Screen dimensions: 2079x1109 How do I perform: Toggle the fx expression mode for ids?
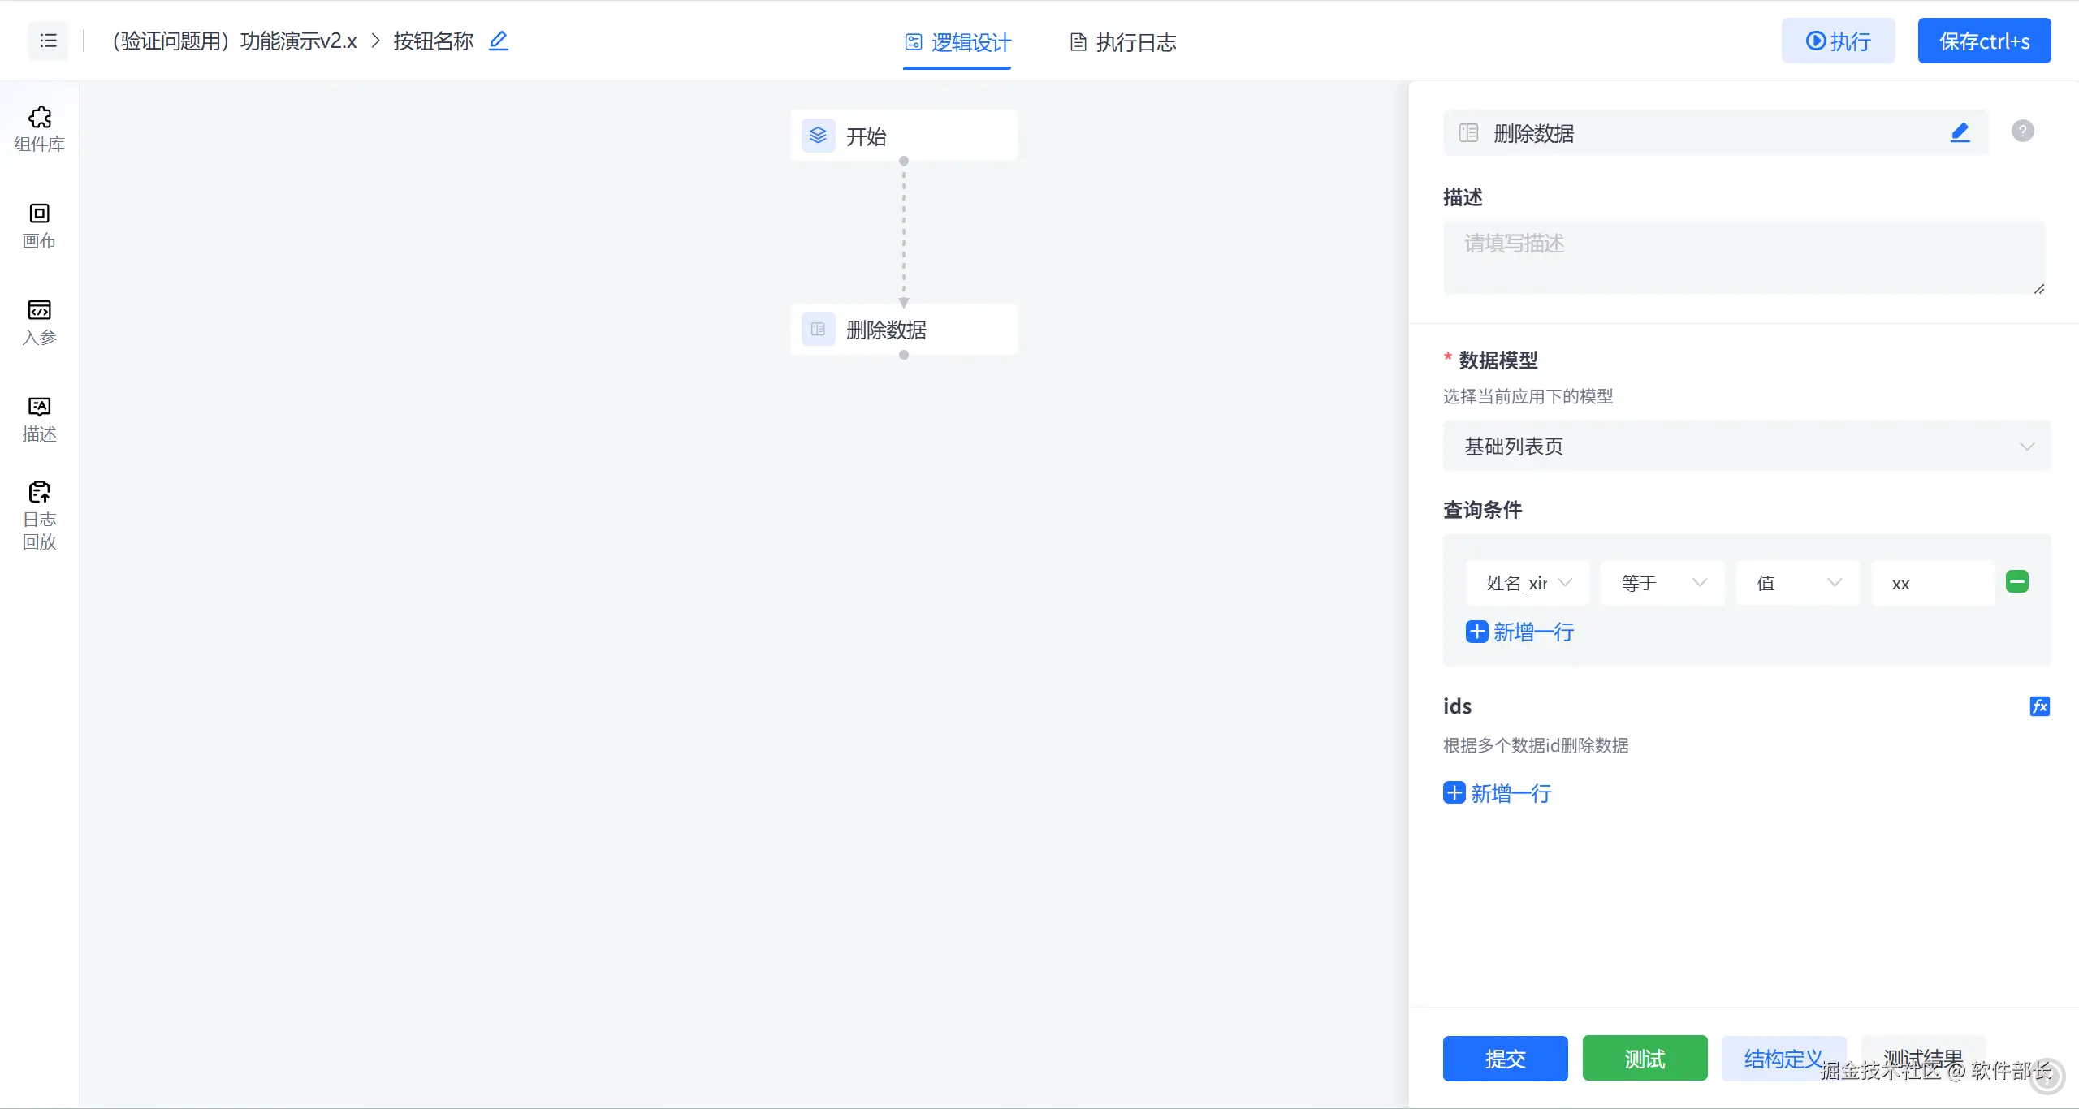pos(2039,706)
